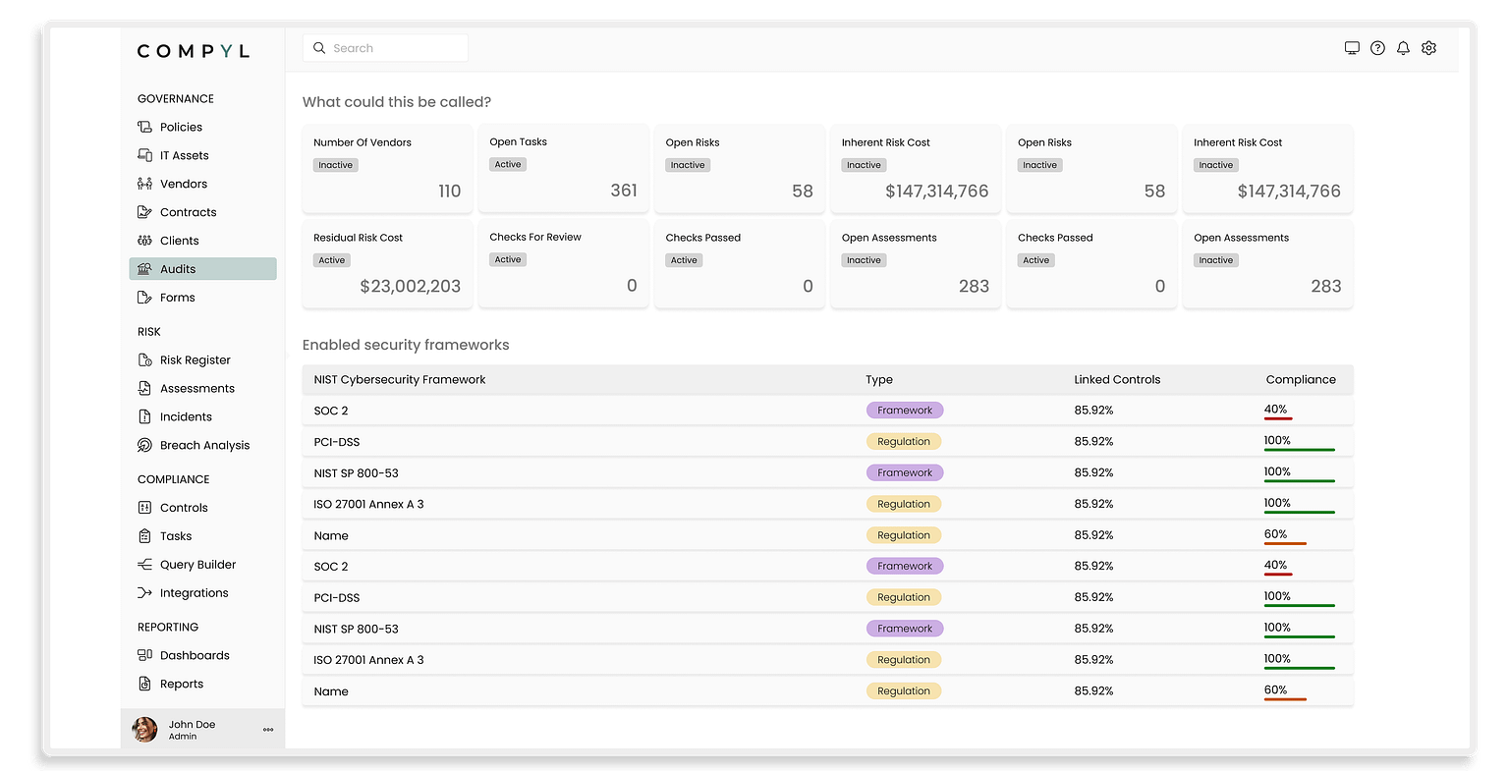Click the Integrations sidebar icon
Viewport: 1509px width, 771px height.
pyautogui.click(x=144, y=593)
